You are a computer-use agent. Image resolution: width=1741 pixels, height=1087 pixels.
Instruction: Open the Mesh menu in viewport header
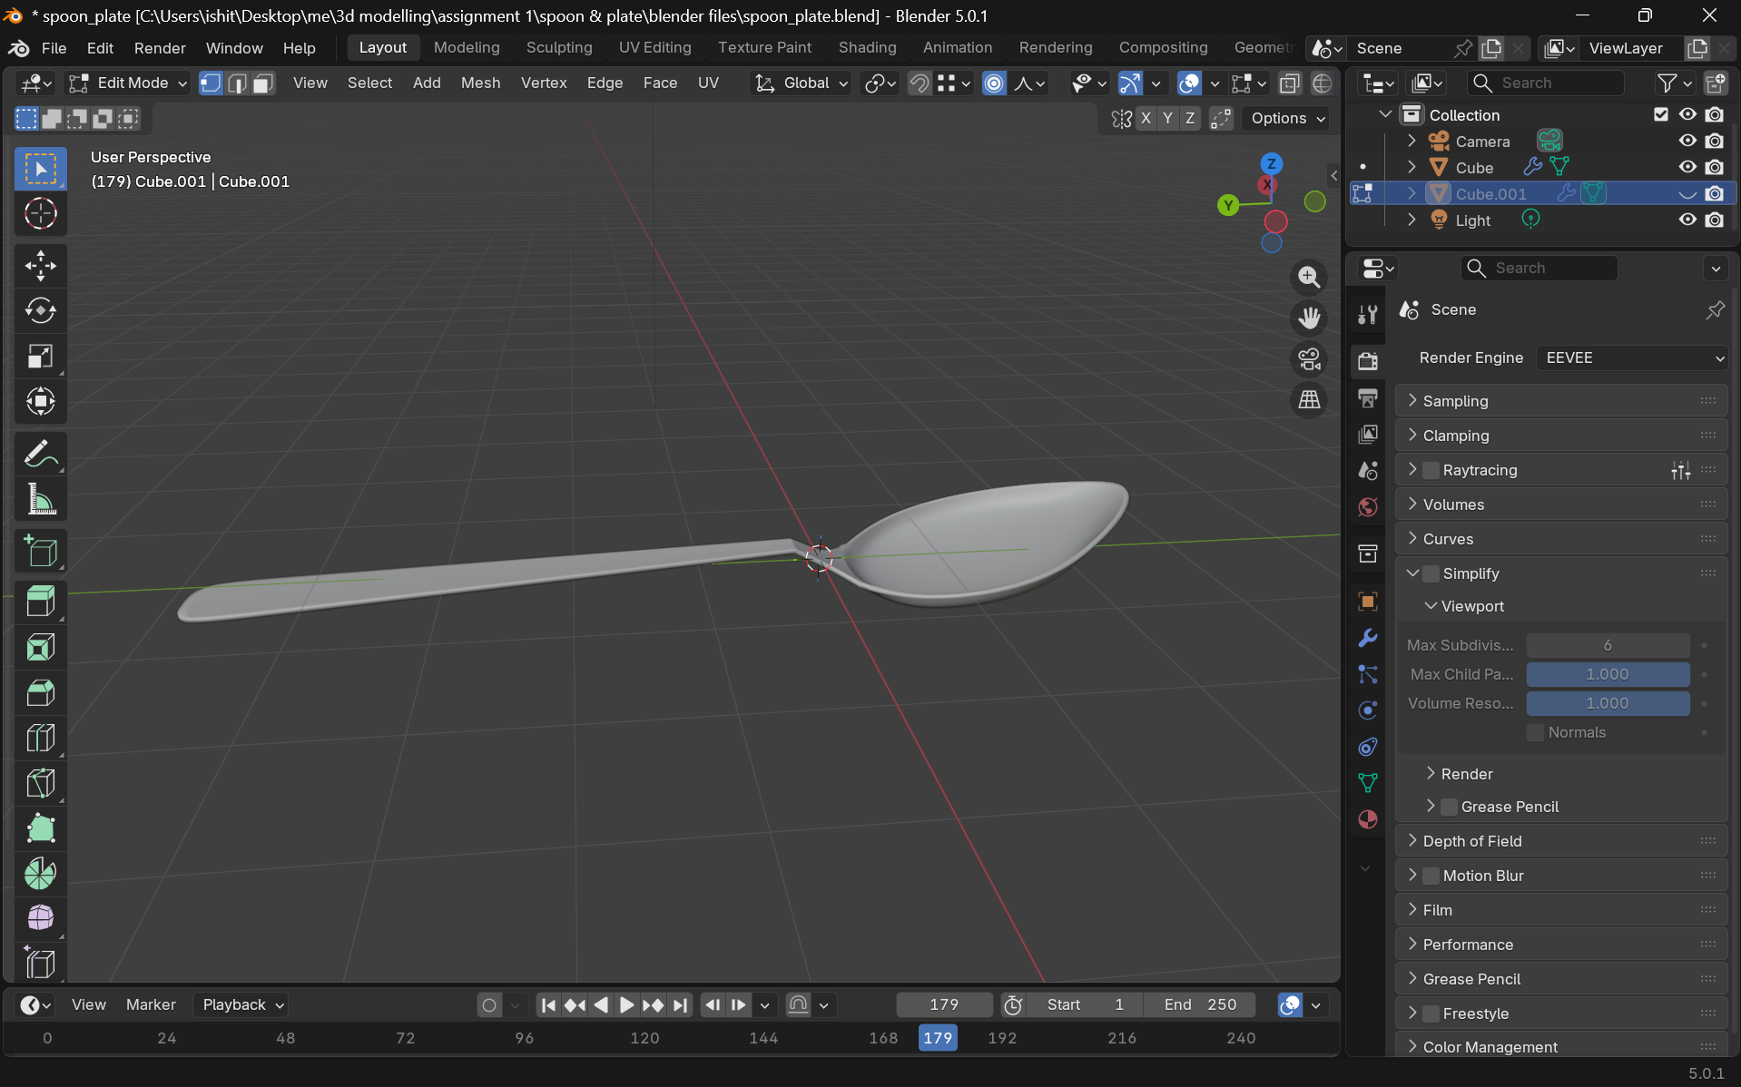coord(480,83)
